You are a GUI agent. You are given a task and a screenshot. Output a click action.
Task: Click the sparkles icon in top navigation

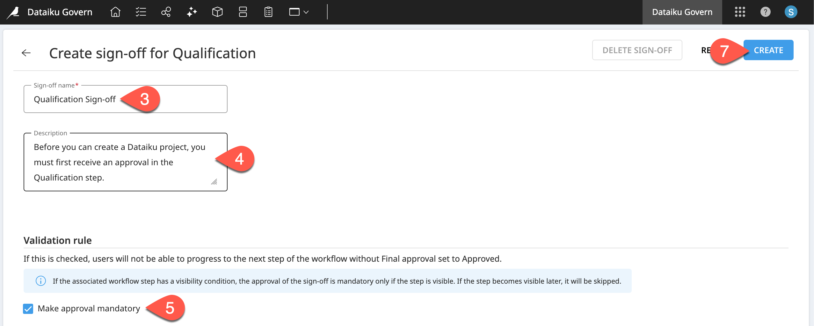click(x=192, y=12)
